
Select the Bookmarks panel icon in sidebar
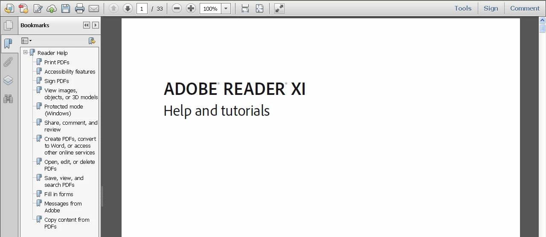point(8,43)
